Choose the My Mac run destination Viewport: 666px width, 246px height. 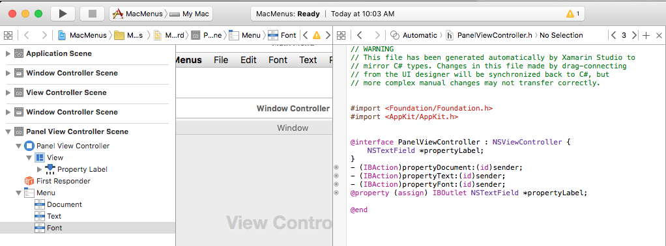tap(190, 14)
